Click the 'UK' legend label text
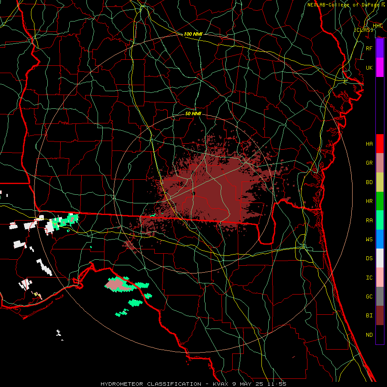387x387 pixels. tap(369, 68)
